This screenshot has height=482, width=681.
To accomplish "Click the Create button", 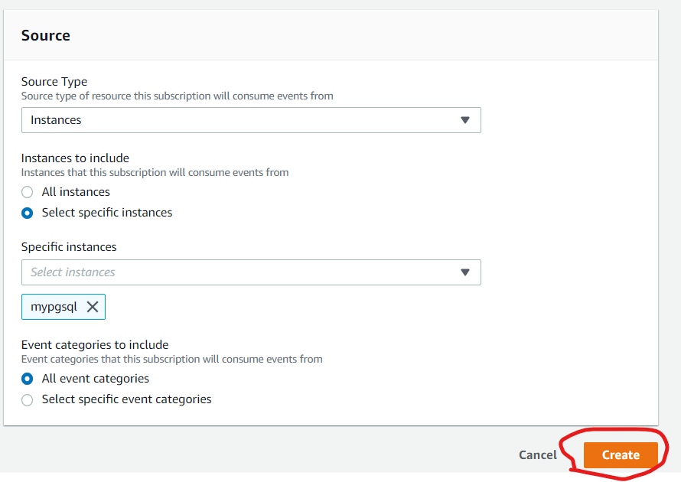I will point(621,454).
